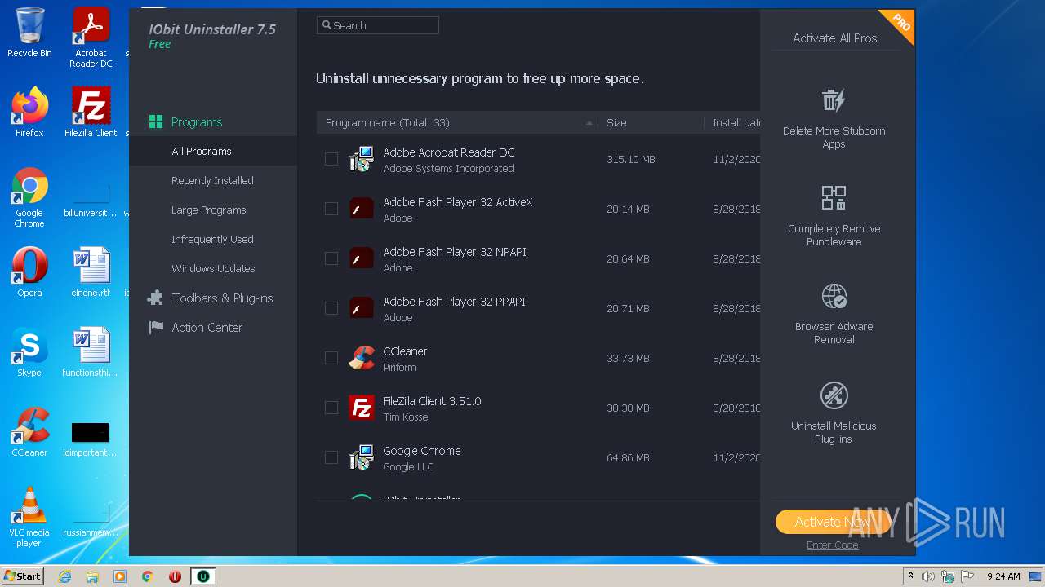The height and width of the screenshot is (587, 1045).
Task: Check the Adobe Flash Player 32 ActiveX checkbox
Action: [x=331, y=209]
